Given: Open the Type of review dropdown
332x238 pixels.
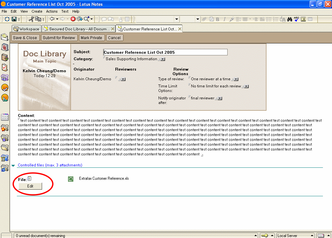Looking at the screenshot, I should coord(236,79).
